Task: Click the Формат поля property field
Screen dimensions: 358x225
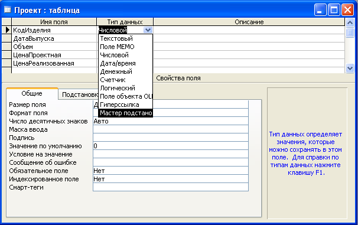Action: tap(171, 113)
